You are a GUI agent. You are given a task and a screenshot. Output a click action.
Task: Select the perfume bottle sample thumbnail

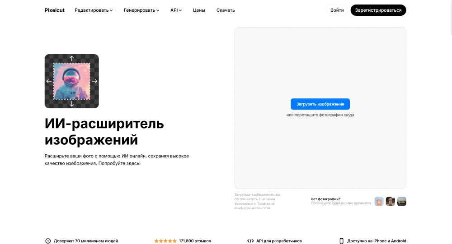[x=379, y=202]
